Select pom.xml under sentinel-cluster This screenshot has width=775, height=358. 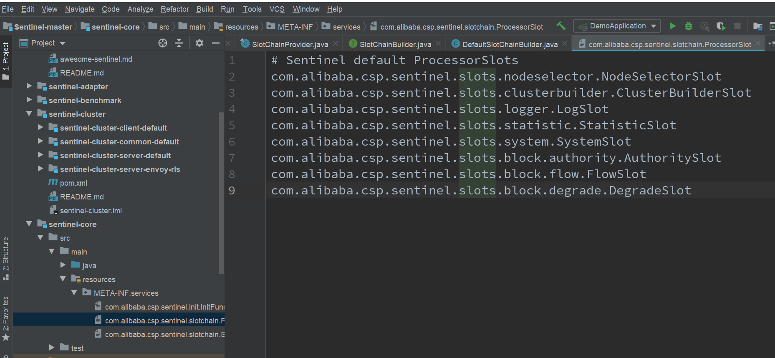[x=73, y=183]
